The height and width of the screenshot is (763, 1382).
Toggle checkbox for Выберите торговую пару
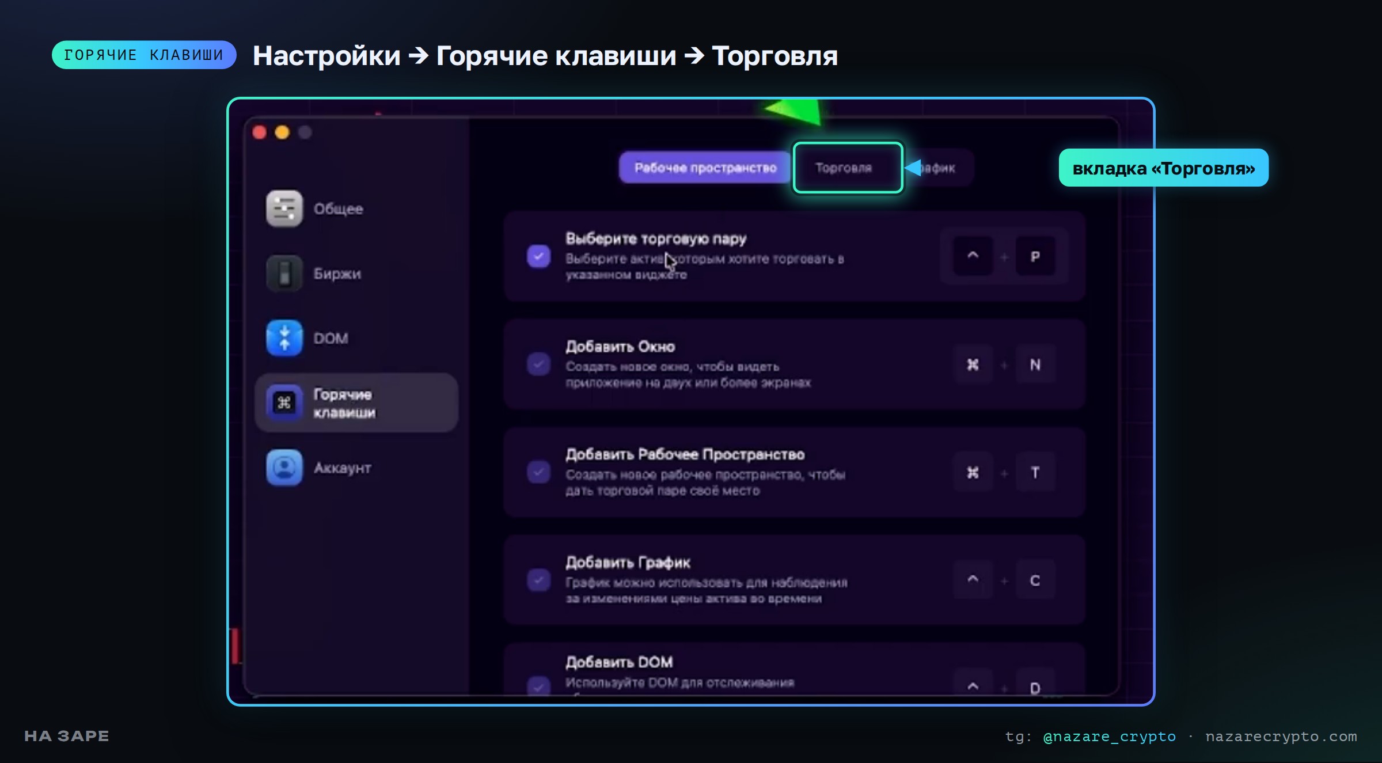[x=538, y=256]
